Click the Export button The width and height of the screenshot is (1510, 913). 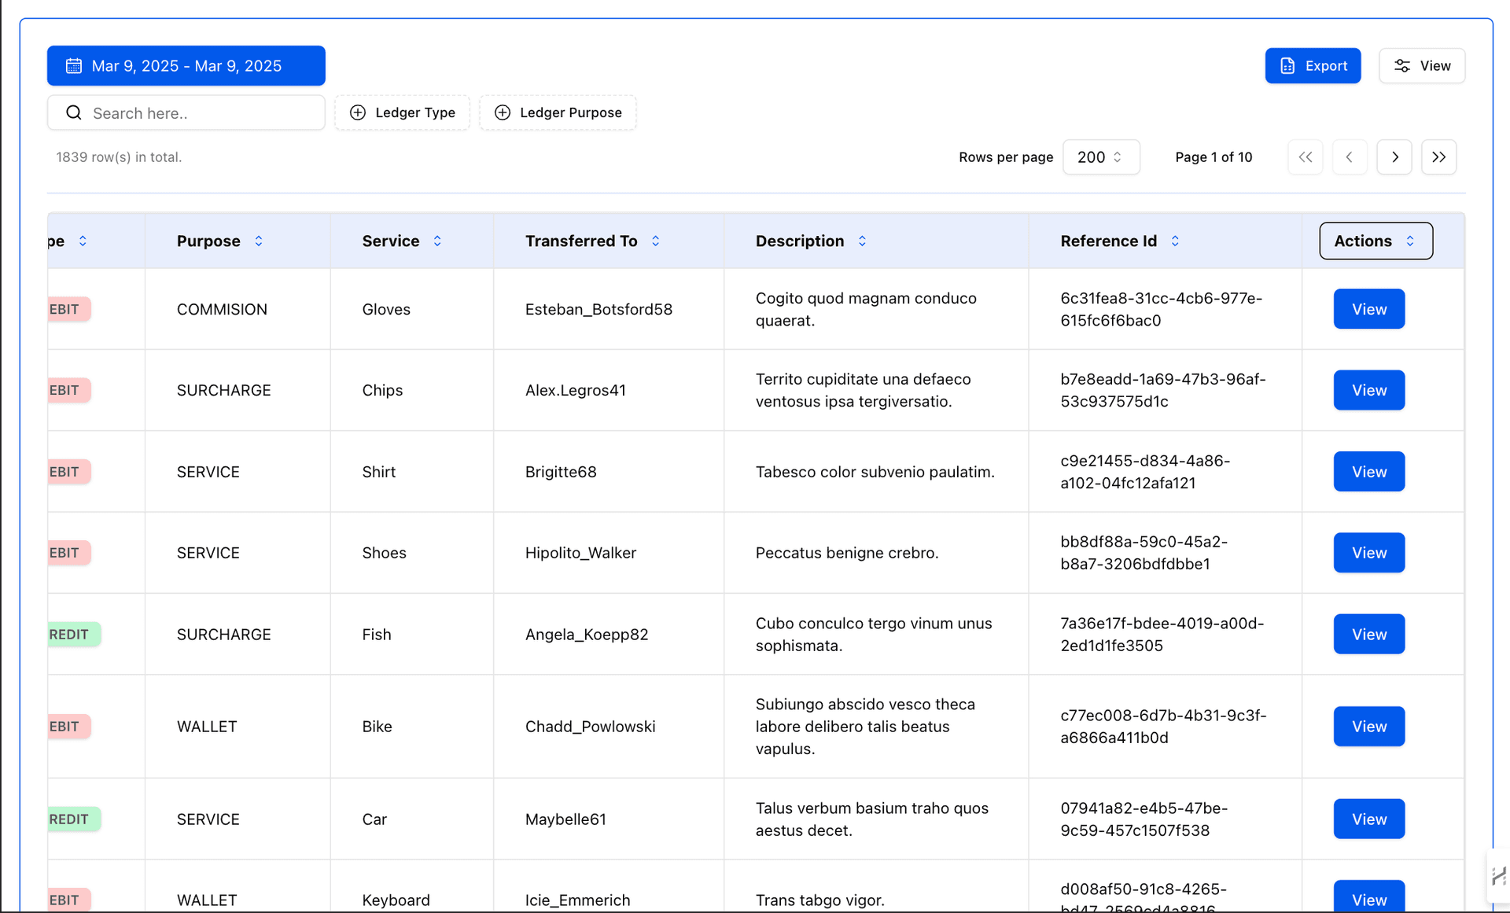pos(1313,66)
